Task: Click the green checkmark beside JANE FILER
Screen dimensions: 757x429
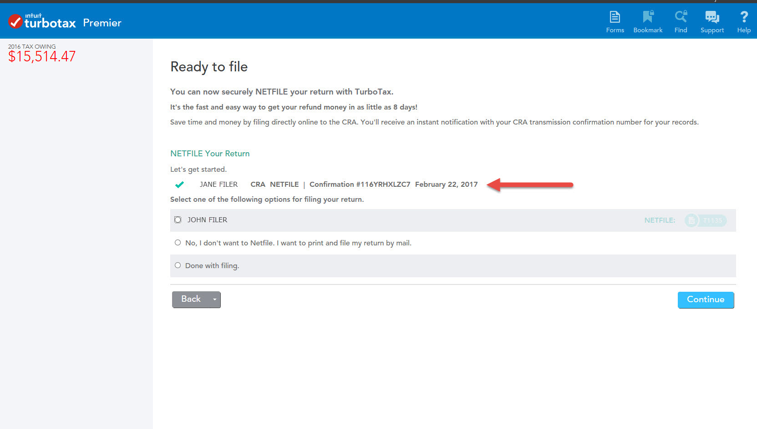Action: (x=179, y=185)
